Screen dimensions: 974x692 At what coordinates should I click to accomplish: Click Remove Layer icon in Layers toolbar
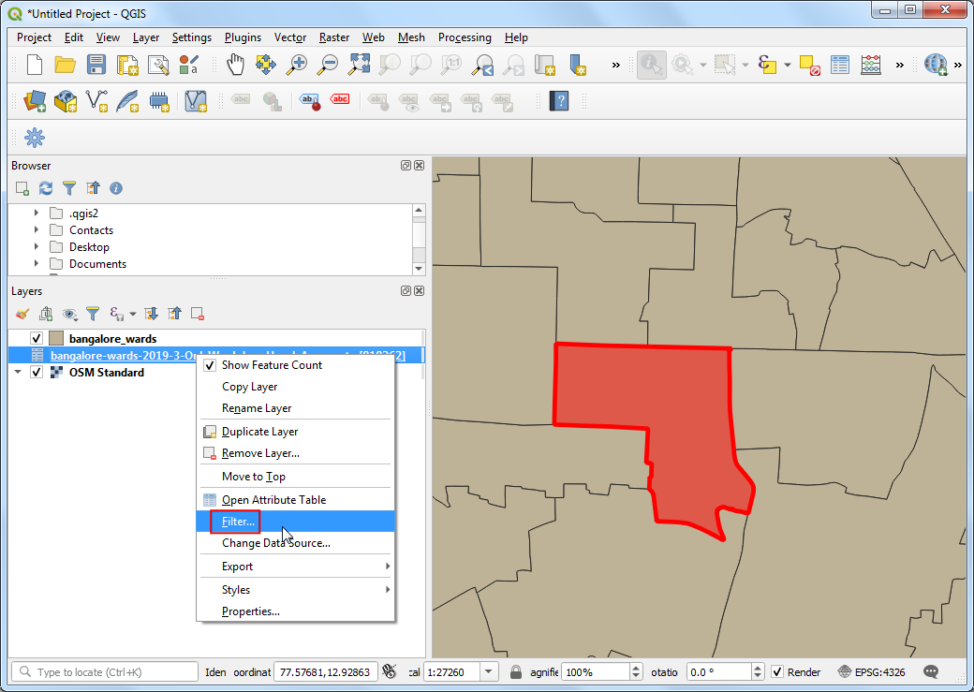[198, 315]
